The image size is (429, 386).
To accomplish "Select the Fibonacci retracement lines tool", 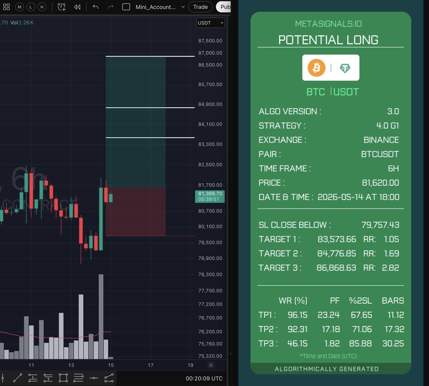I will [x=78, y=377].
